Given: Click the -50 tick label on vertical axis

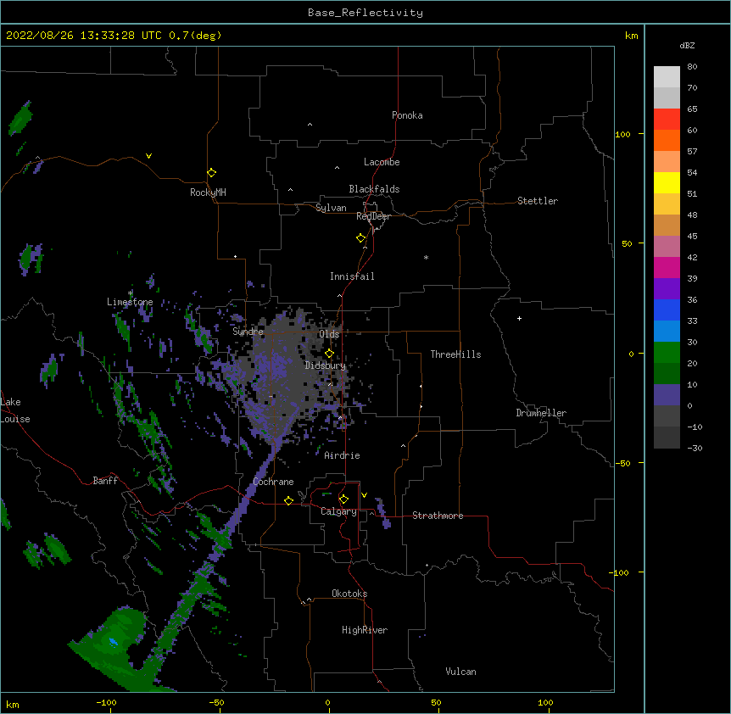Looking at the screenshot, I should 622,463.
